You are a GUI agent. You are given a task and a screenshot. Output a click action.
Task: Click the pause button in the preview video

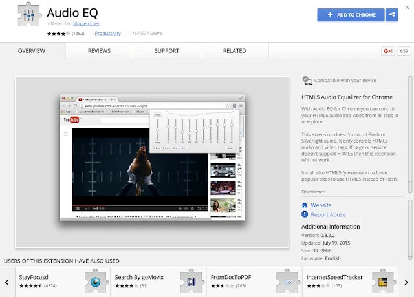click(78, 209)
